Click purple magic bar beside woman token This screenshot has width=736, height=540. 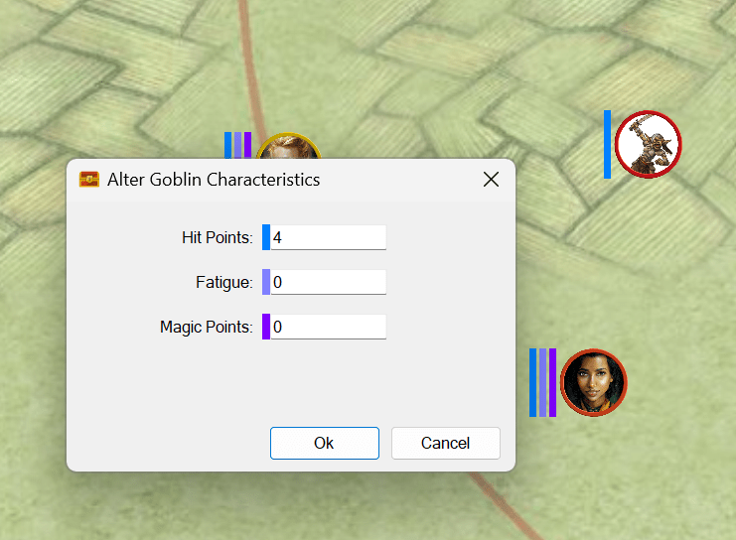[x=552, y=382]
